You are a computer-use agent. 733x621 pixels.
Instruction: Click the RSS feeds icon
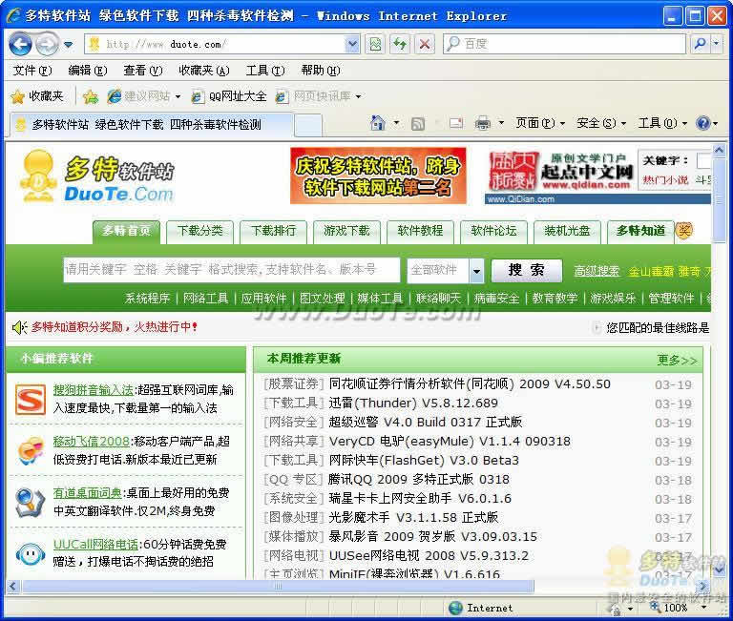click(x=417, y=123)
